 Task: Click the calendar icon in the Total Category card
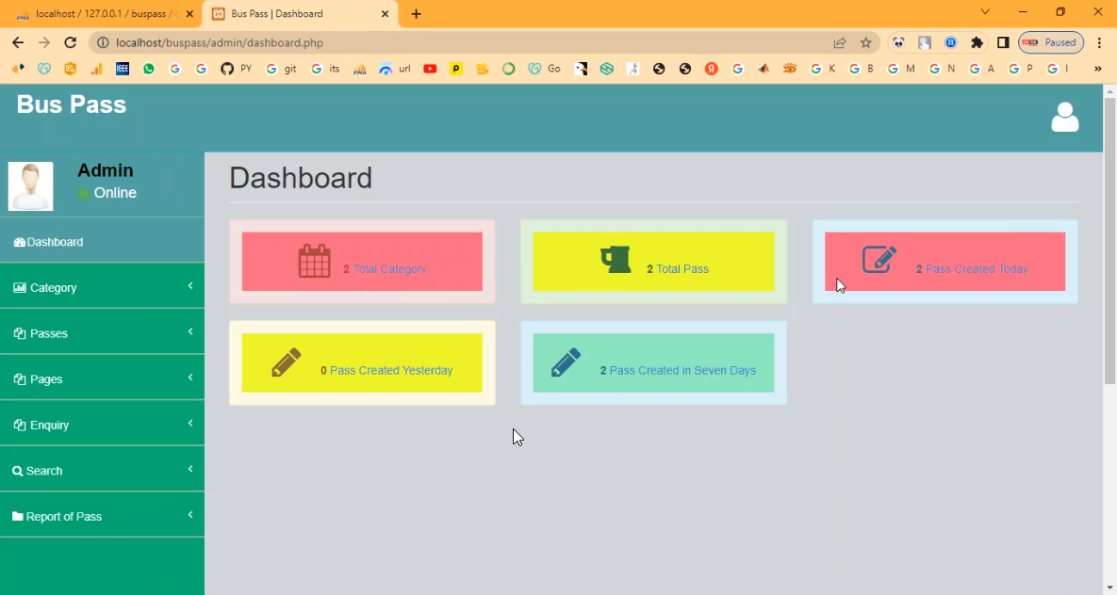[314, 261]
